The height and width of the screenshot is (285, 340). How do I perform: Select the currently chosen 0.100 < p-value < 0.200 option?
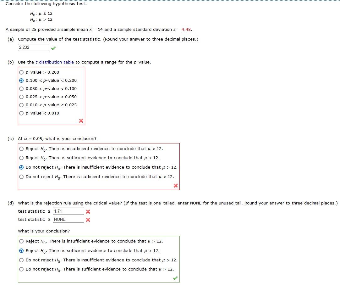pyautogui.click(x=21, y=80)
